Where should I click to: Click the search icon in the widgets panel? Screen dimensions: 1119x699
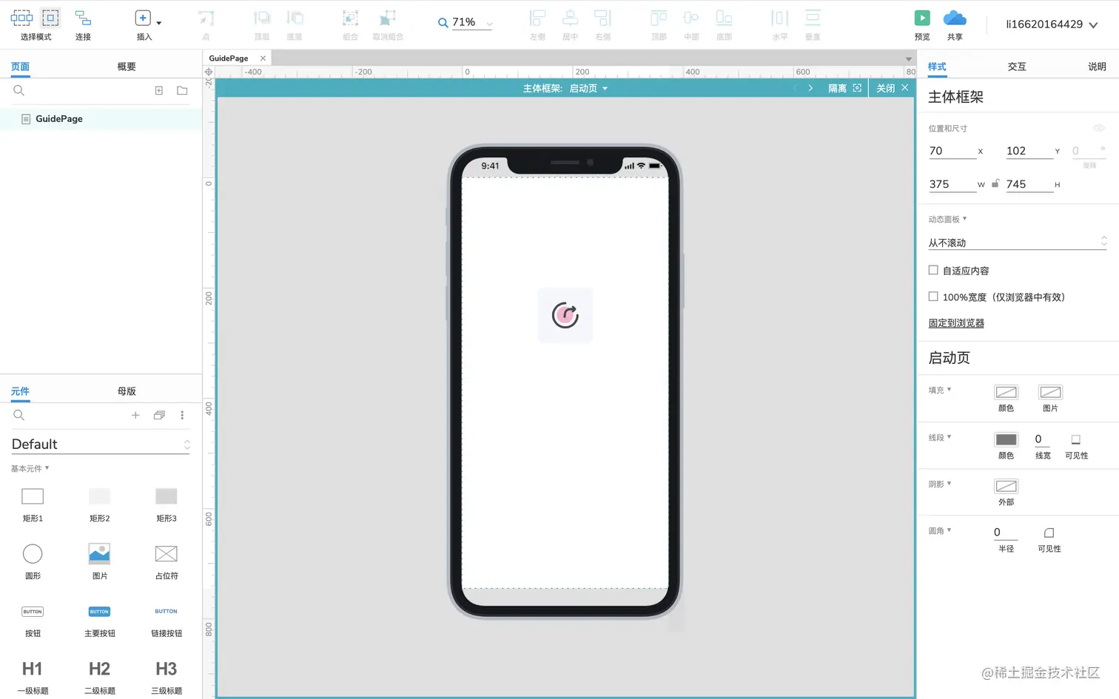[x=19, y=415]
